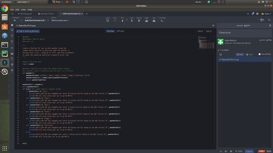The height and width of the screenshot is (153, 273).
Task: Select Path file listing mode
Action: (240, 54)
